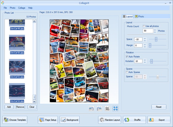Click the Photo Count input field
The width and height of the screenshot is (173, 127).
coord(148,31)
